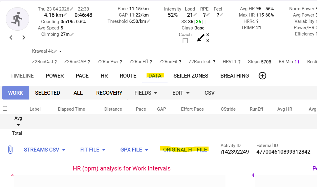Select the RECOVERY intervals filter
The height and width of the screenshot is (187, 317).
[109, 93]
